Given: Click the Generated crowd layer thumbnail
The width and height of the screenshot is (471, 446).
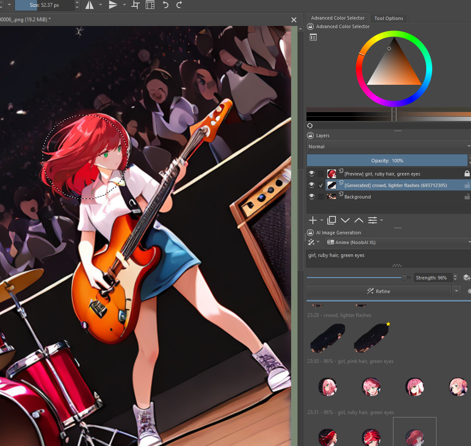Looking at the screenshot, I should (x=332, y=185).
